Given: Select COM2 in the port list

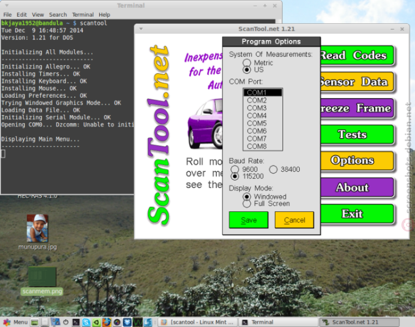Looking at the screenshot, I should coord(263,100).
